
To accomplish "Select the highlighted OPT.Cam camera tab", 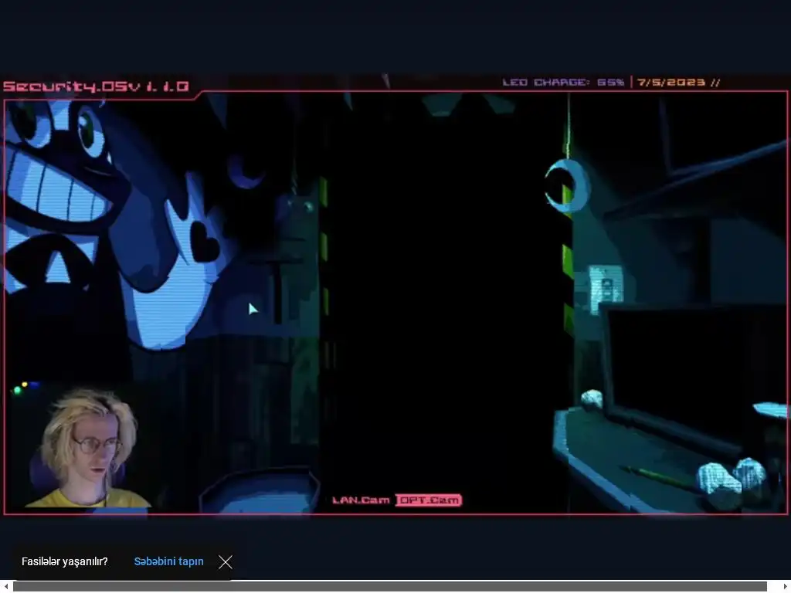I will 428,500.
